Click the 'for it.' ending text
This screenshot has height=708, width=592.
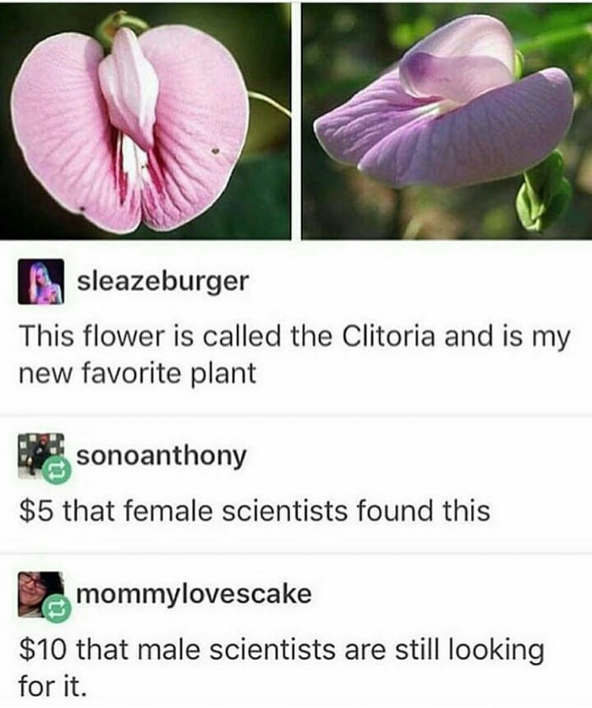point(52,686)
